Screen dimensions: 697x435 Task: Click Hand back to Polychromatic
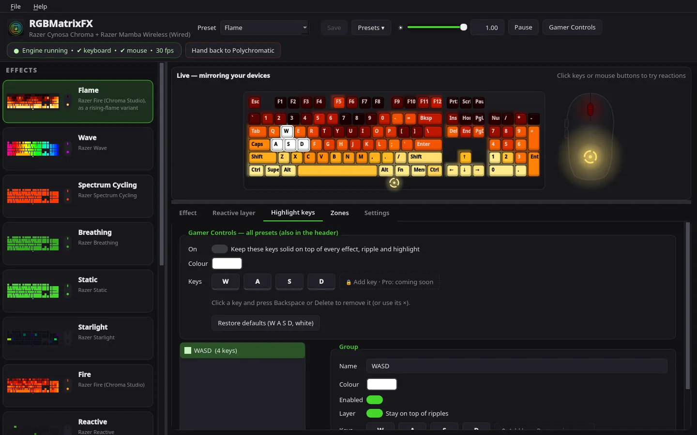233,50
